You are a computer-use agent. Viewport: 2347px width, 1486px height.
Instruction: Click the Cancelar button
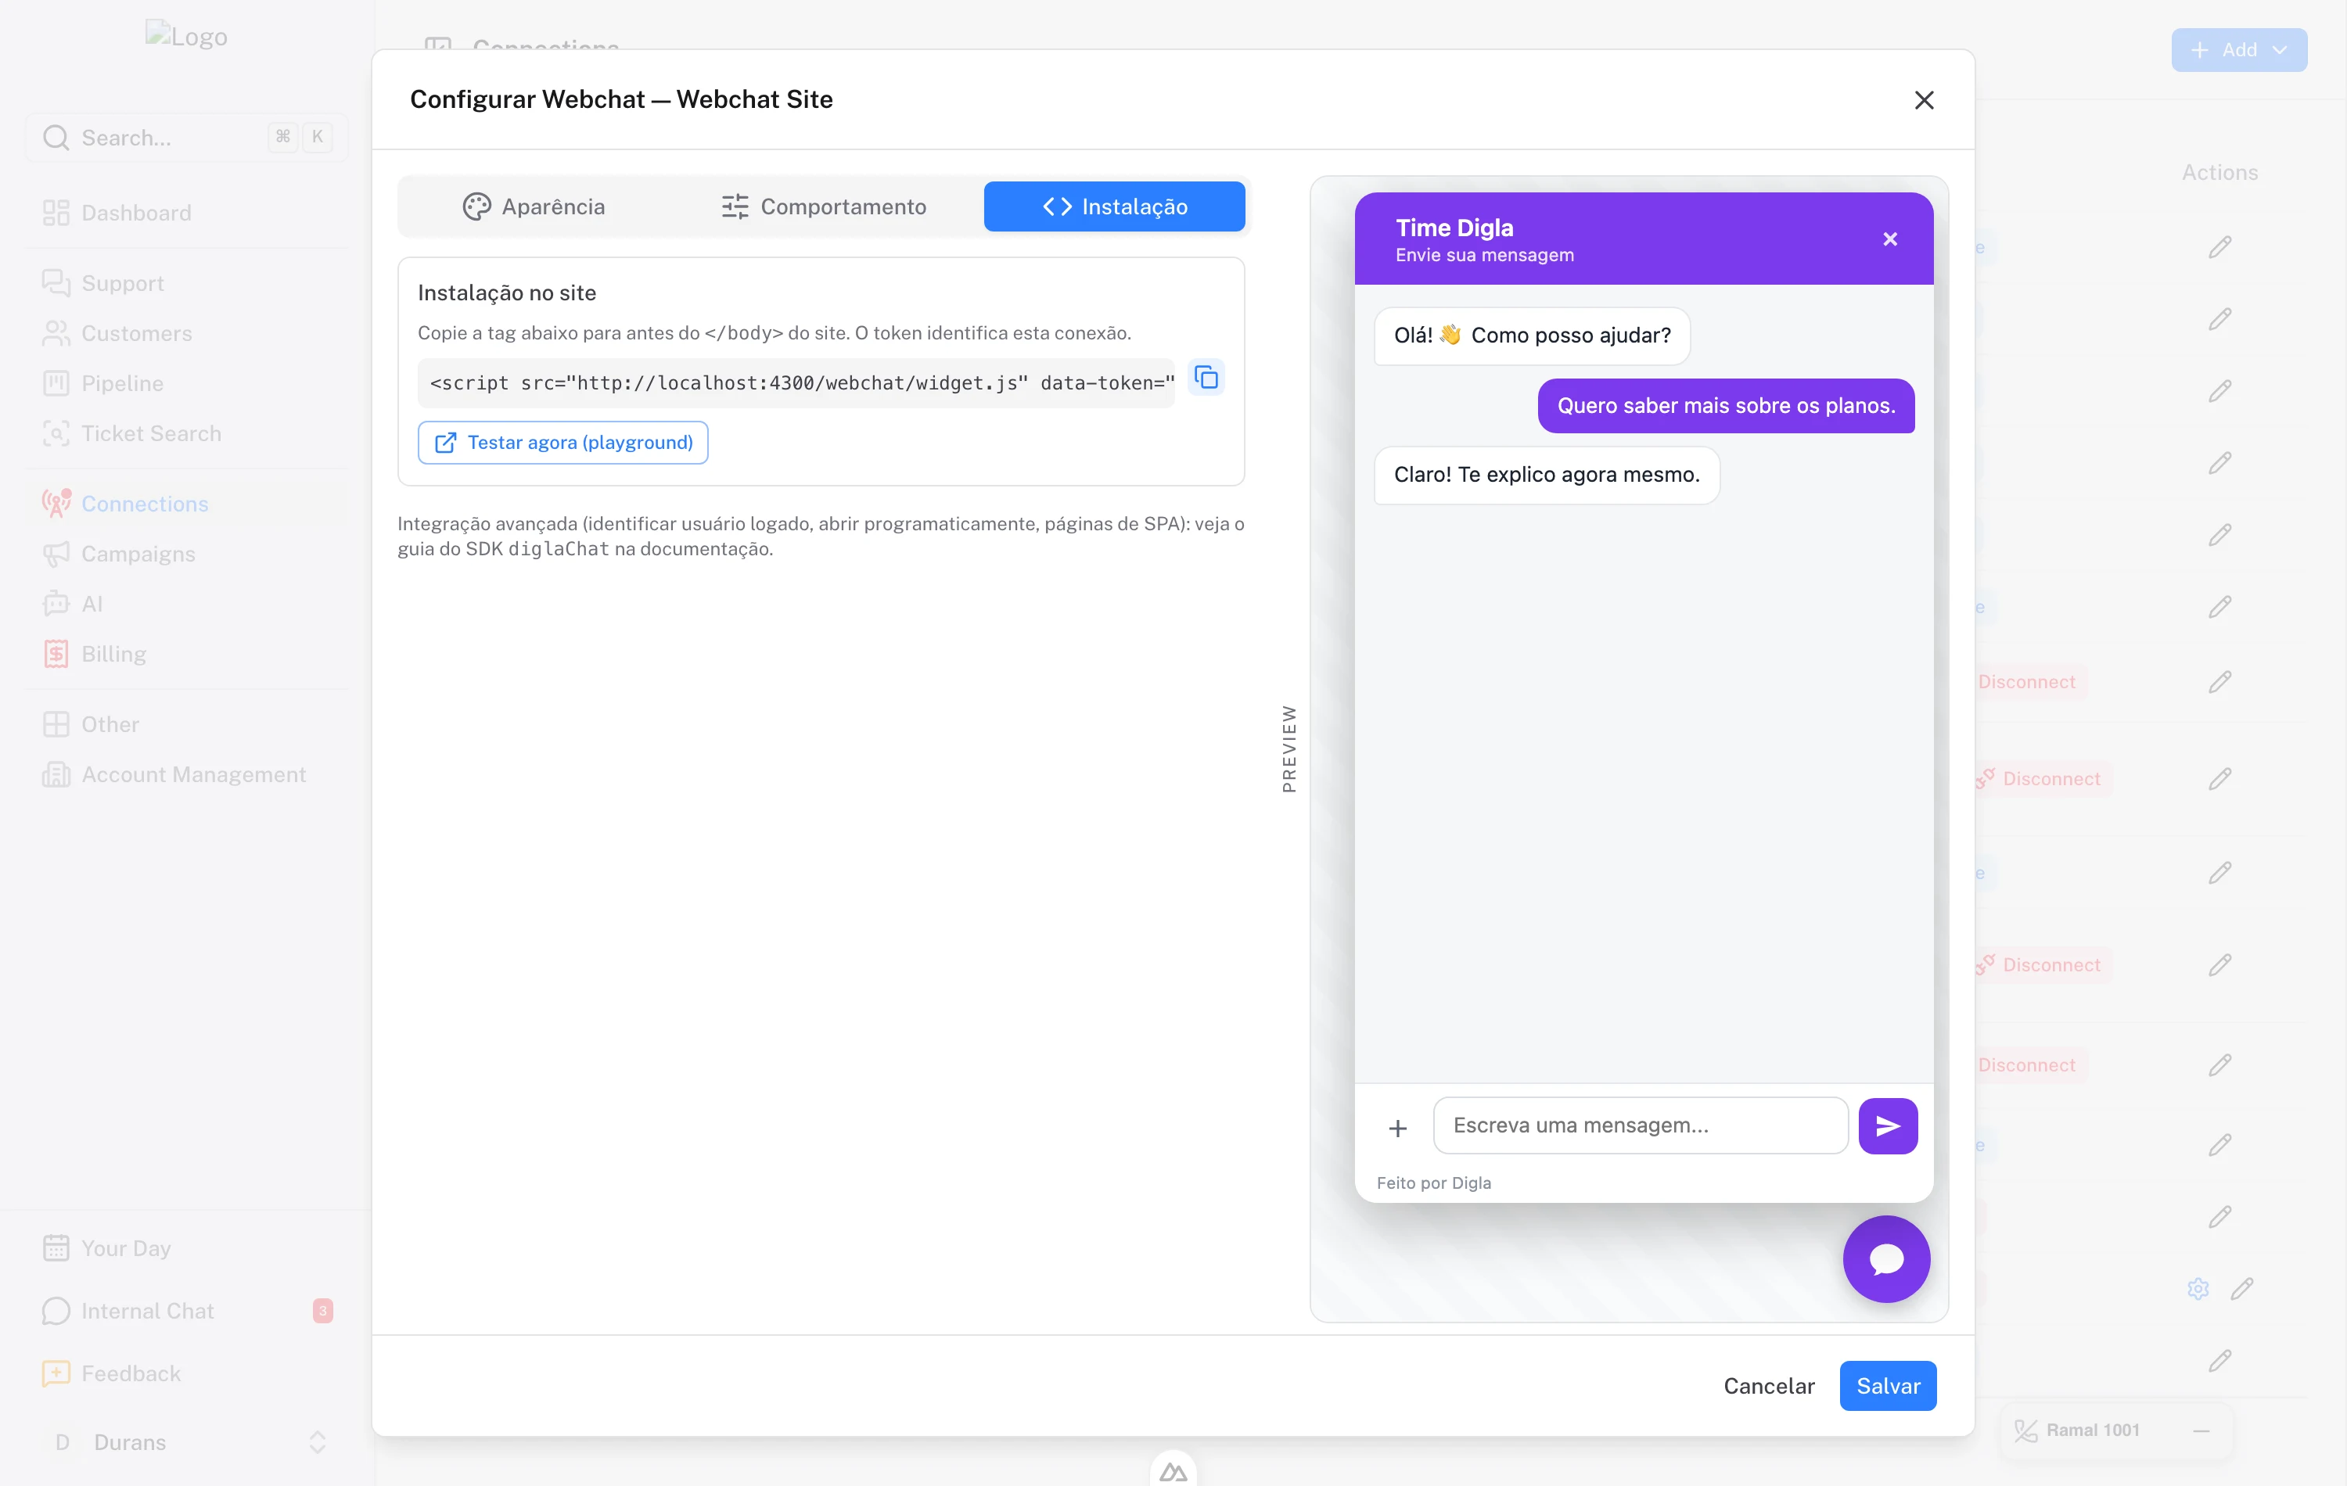click(x=1769, y=1386)
